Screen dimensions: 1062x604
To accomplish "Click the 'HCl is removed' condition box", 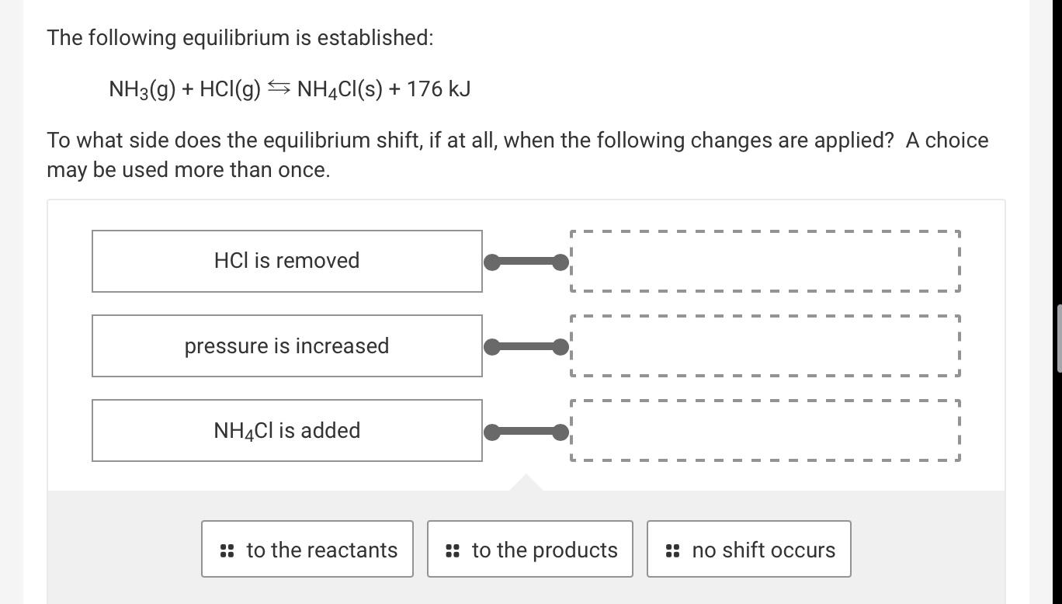I will click(x=287, y=261).
